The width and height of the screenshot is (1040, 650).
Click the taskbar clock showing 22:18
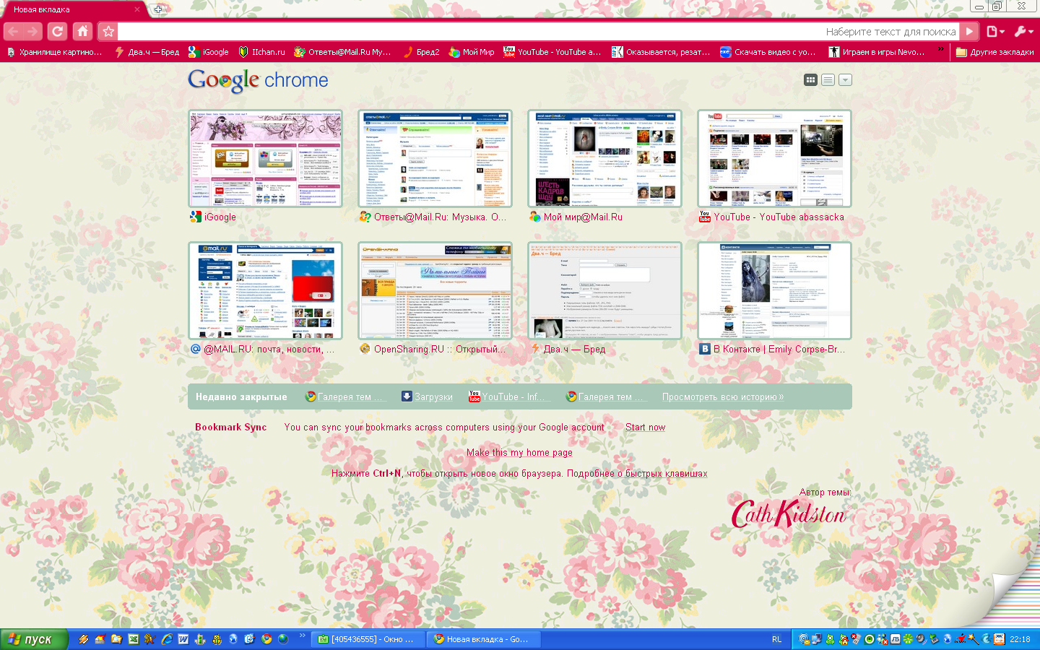(1020, 639)
